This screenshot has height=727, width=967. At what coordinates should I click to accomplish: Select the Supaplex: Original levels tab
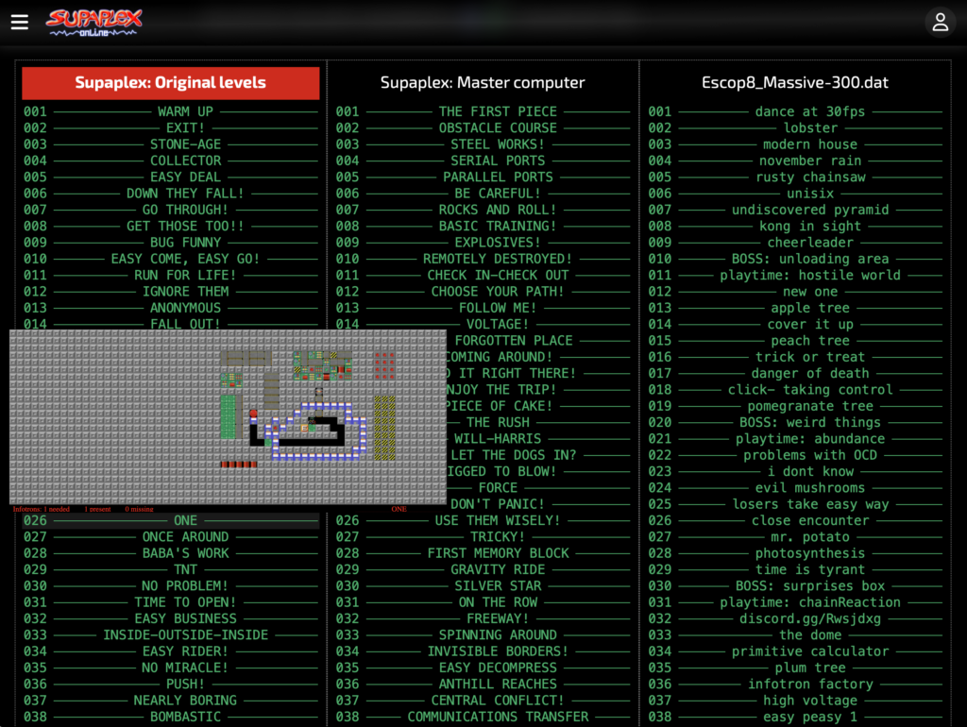coord(171,83)
